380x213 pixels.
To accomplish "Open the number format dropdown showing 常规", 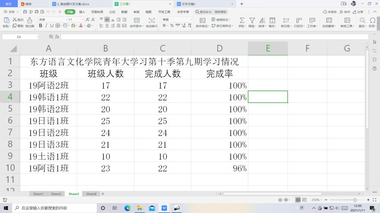I will [x=177, y=20].
